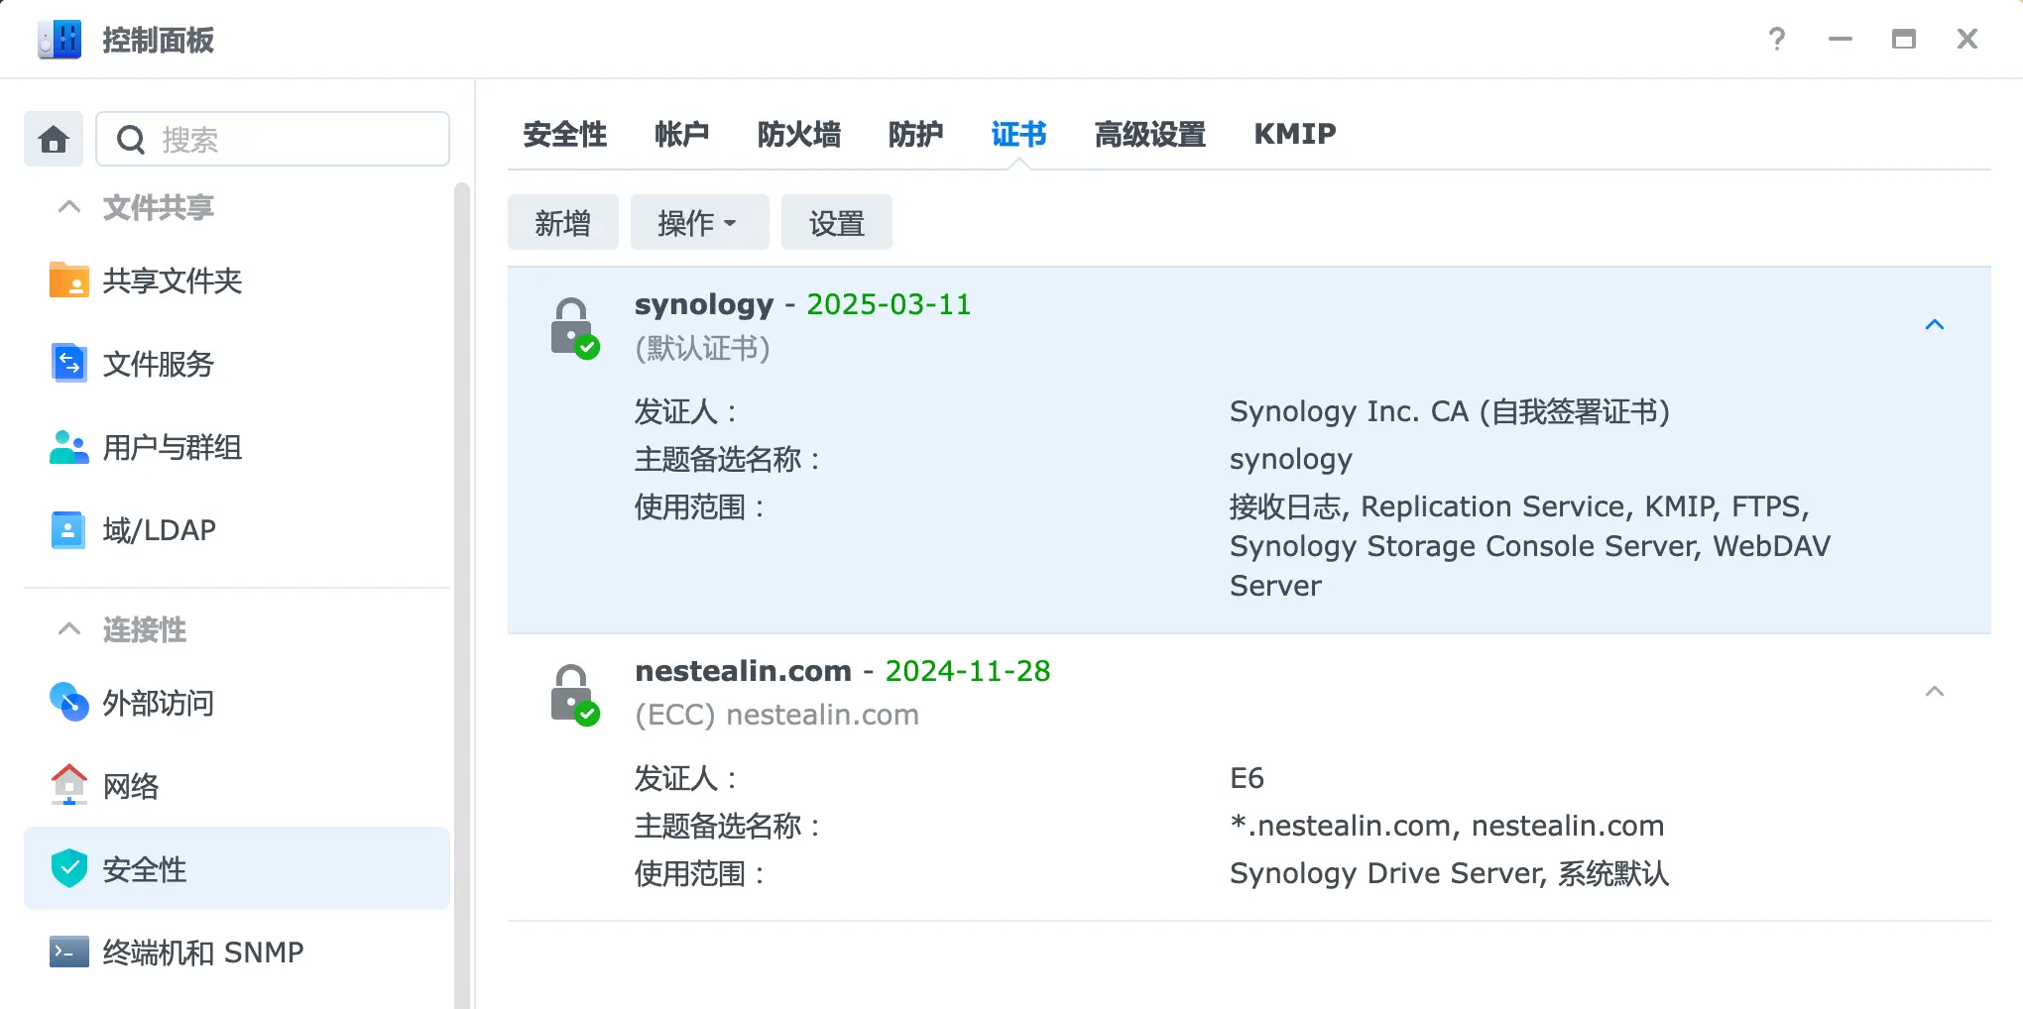Viewport: 2023px width, 1009px height.
Task: Click 'Synology Drive Server, 系统默认' usage text
Action: pos(1449,873)
